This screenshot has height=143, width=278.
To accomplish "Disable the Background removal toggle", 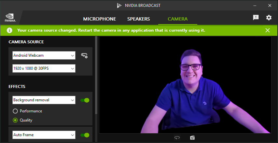I will coord(85,100).
